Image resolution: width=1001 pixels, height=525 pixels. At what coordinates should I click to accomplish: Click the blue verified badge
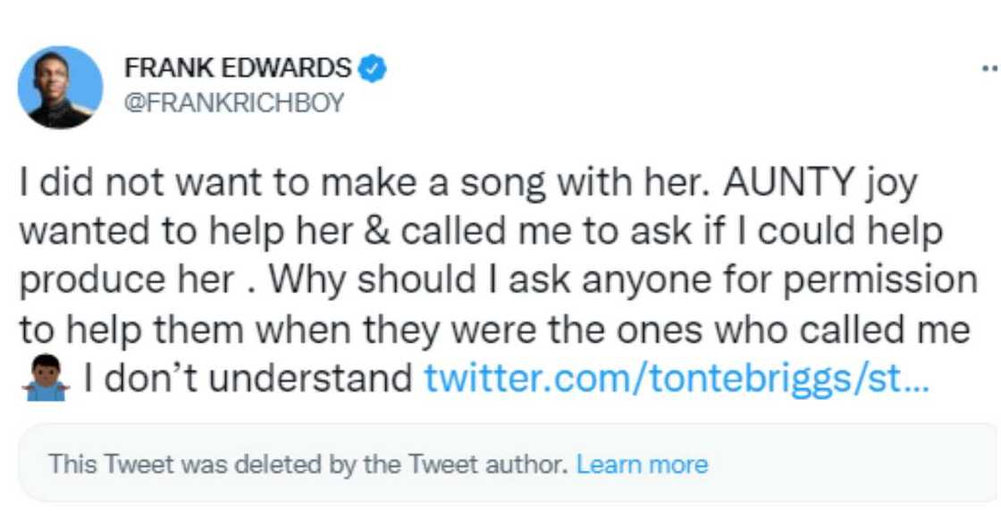point(372,68)
